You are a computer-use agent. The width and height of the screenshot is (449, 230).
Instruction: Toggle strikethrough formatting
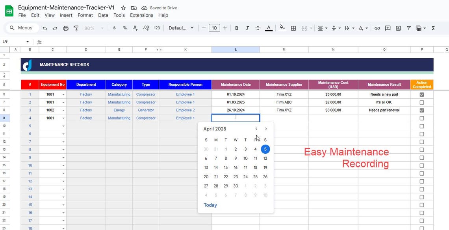click(x=258, y=28)
